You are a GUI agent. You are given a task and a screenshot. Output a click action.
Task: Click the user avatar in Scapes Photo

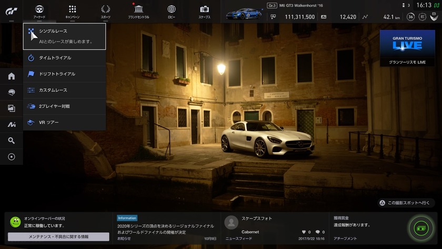pyautogui.click(x=231, y=223)
